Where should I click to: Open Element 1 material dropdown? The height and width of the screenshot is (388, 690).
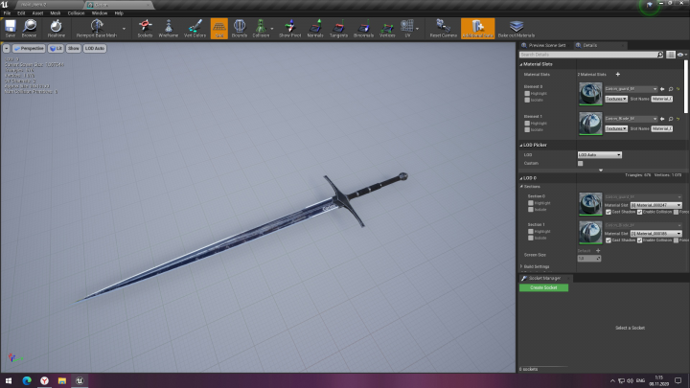point(631,119)
